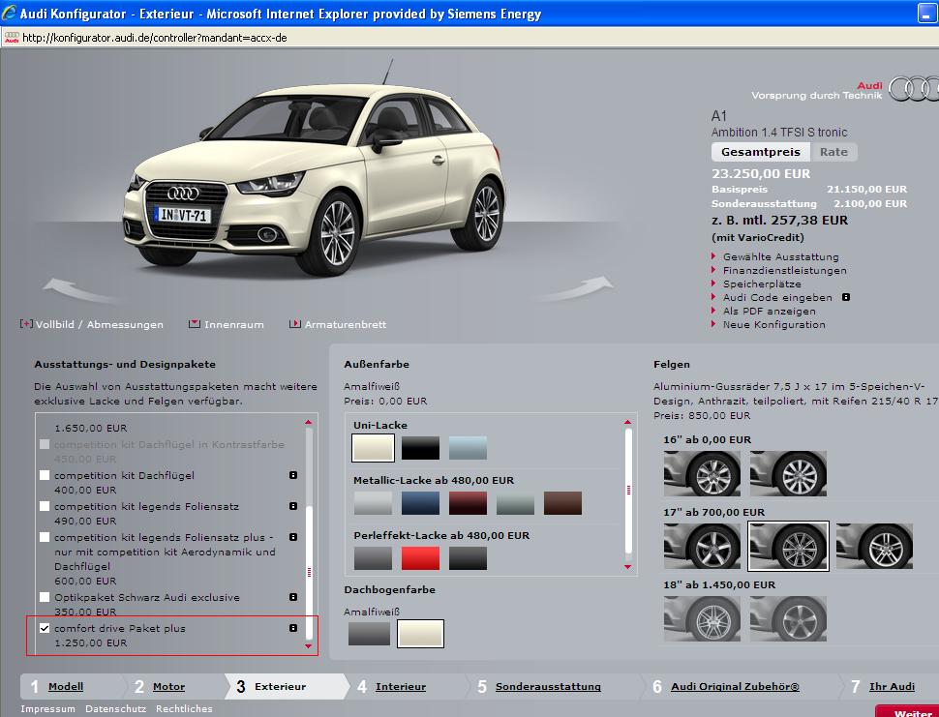
Task: Choose second 18" wheel thumbnail
Action: click(x=788, y=619)
